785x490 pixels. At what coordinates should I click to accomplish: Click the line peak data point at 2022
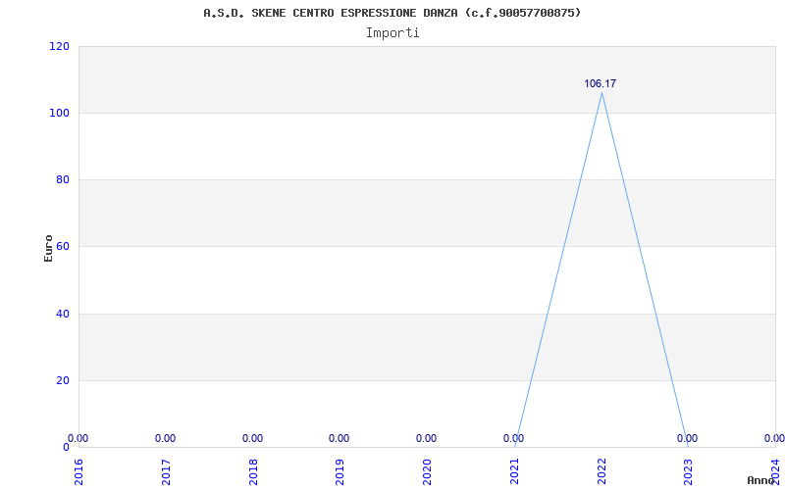[602, 92]
